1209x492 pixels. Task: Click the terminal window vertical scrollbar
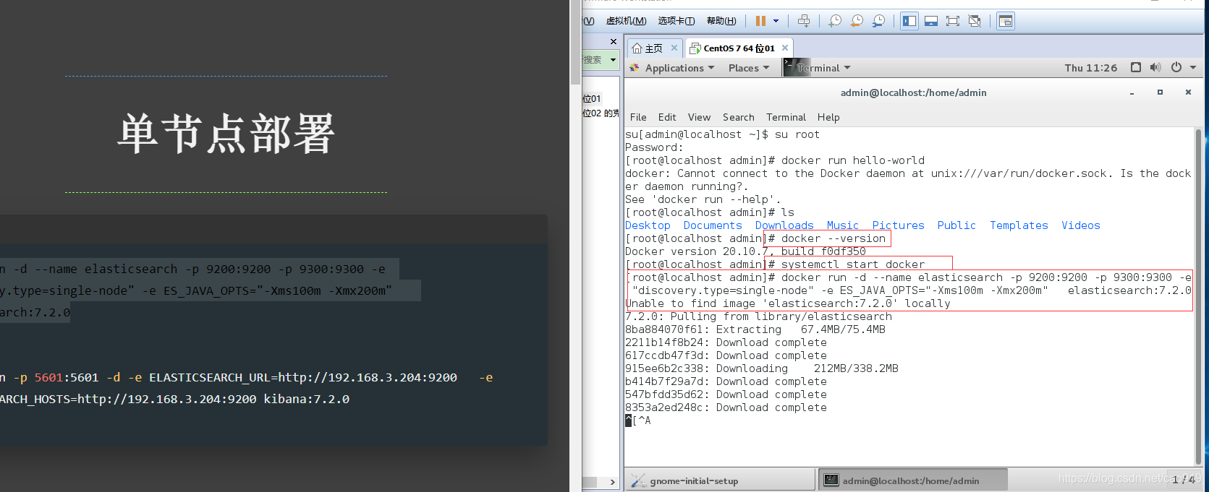pos(1198,296)
